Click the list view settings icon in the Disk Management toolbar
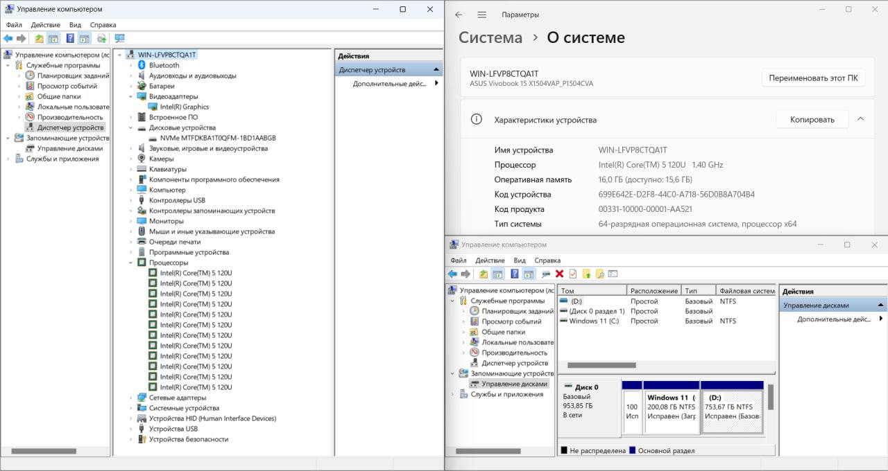 click(613, 274)
